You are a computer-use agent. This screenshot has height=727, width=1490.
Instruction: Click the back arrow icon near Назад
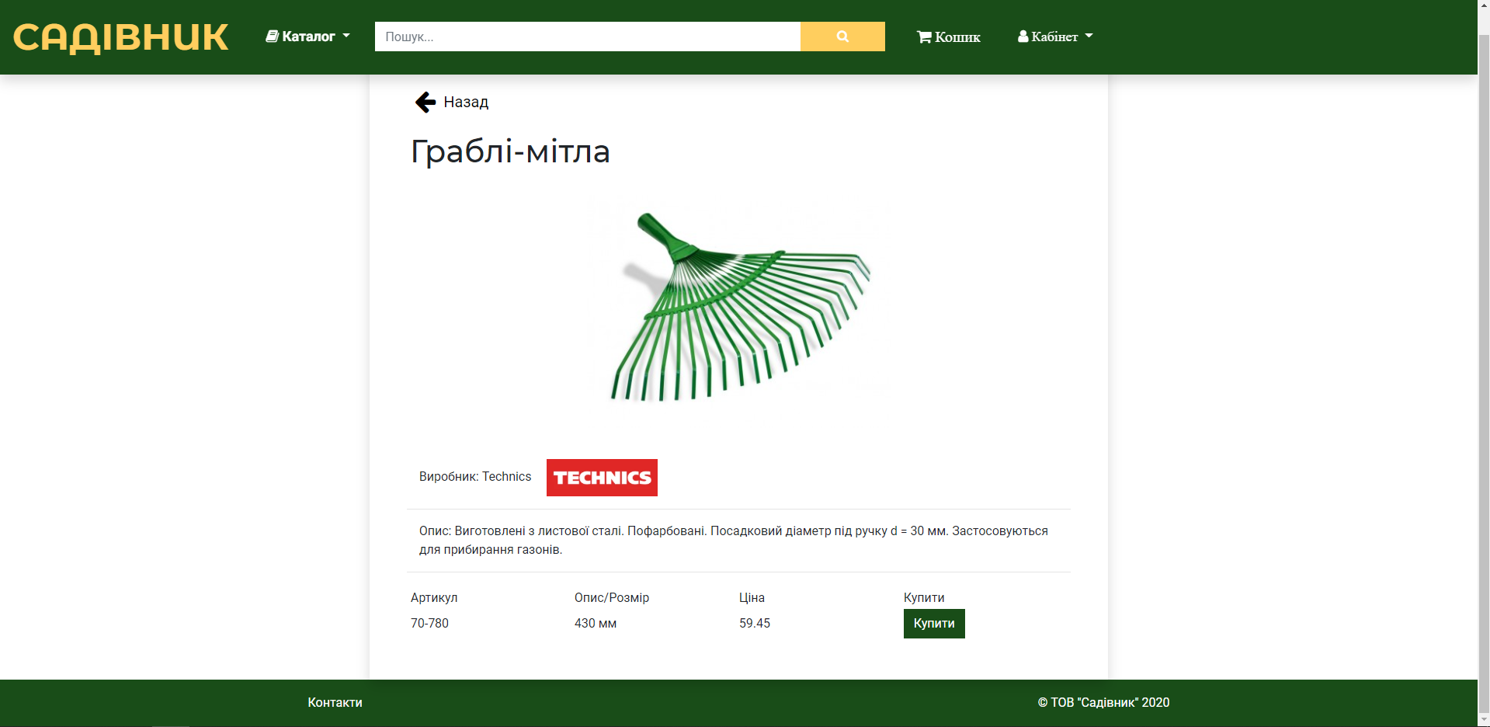pos(424,102)
